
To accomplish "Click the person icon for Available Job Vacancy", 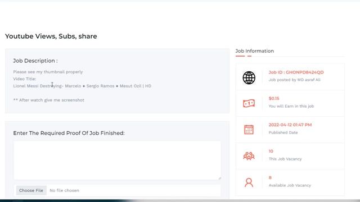I will click(249, 182).
